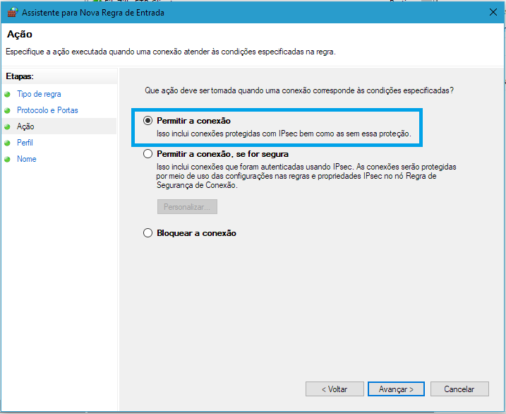
Task: Jump to the Perfil step
Action: point(25,143)
